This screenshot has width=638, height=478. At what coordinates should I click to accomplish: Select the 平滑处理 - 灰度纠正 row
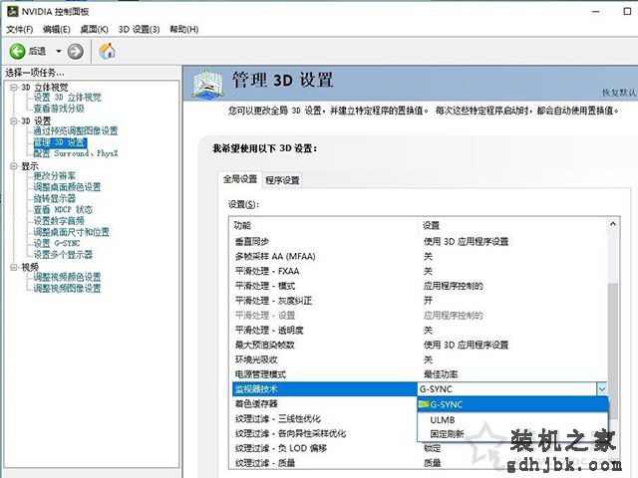tap(420, 301)
